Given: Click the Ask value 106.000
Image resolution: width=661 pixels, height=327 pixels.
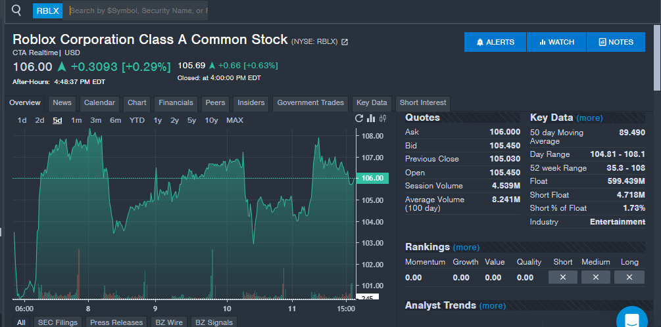Looking at the screenshot, I should (504, 132).
